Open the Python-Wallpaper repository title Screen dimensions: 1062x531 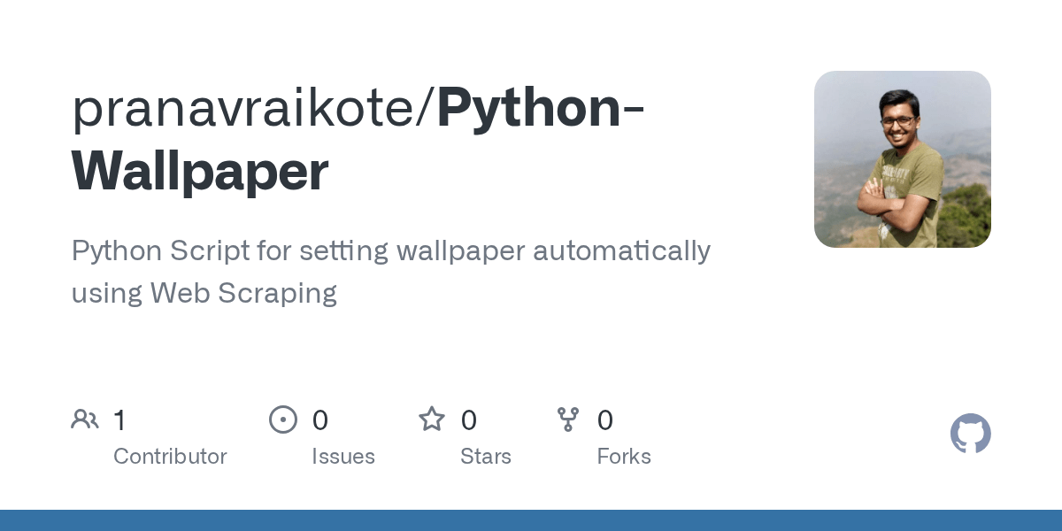(x=357, y=139)
